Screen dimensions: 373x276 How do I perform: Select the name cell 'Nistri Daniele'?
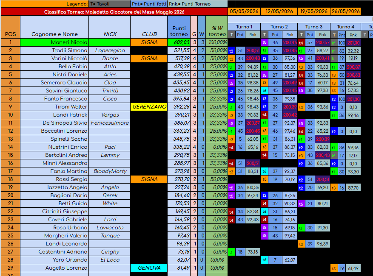(x=54, y=75)
